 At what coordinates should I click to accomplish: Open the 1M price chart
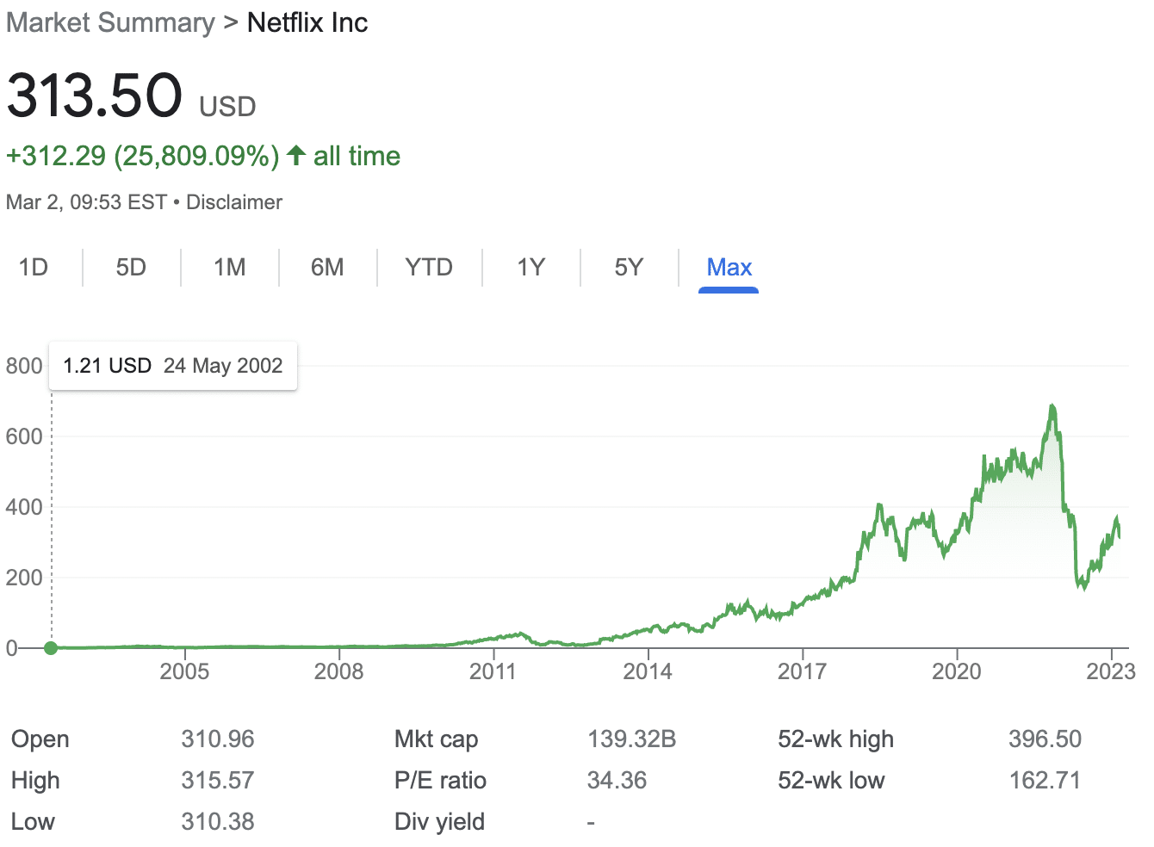coord(229,267)
